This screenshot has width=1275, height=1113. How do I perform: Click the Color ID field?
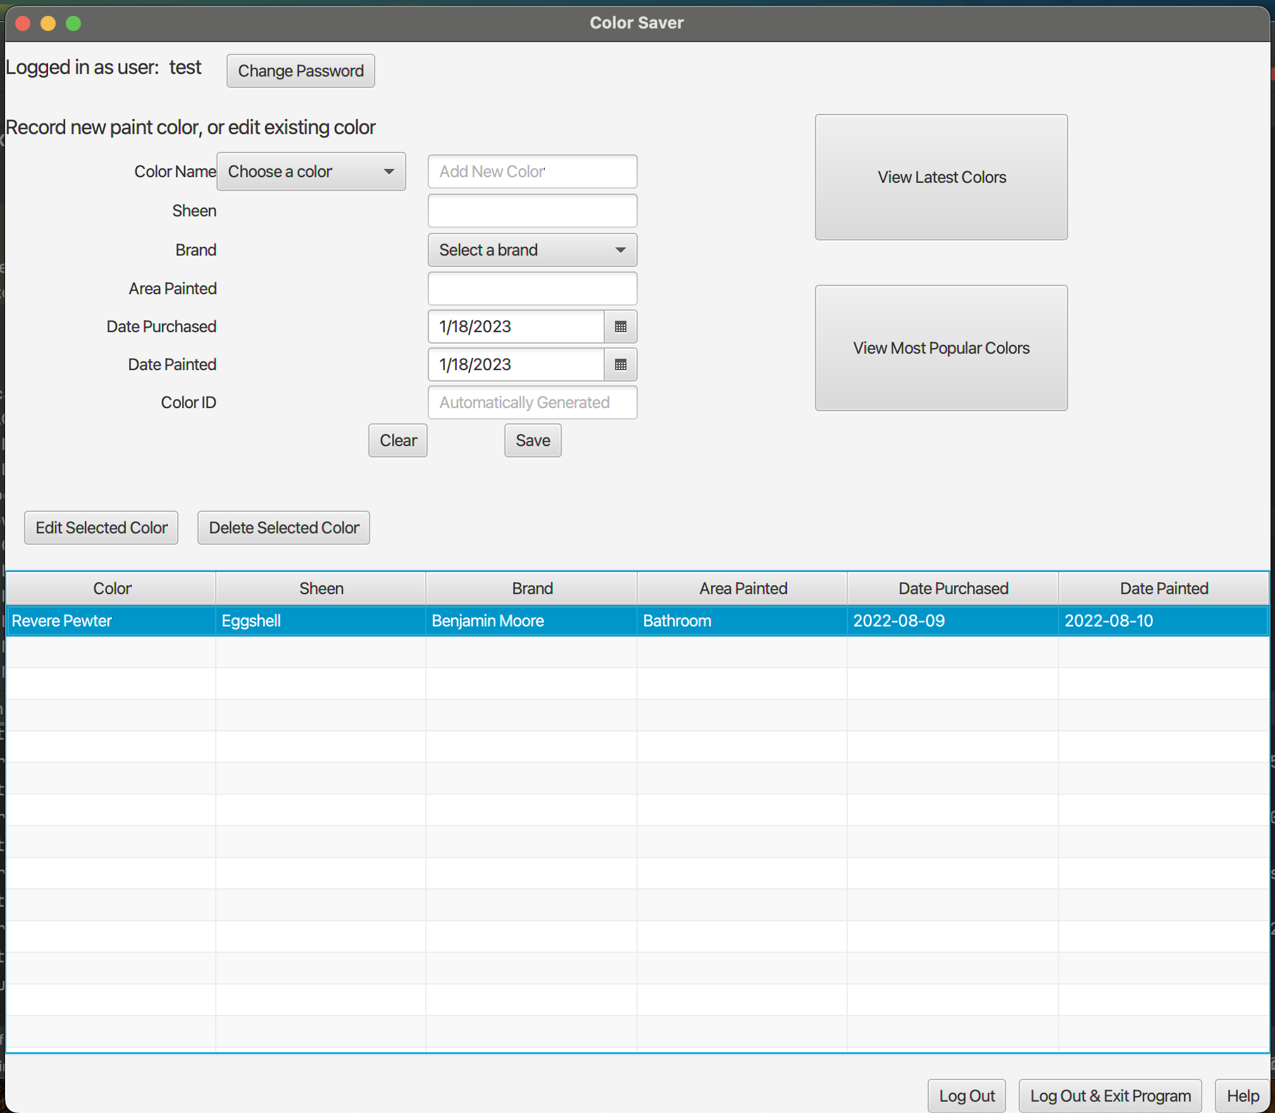tap(532, 402)
